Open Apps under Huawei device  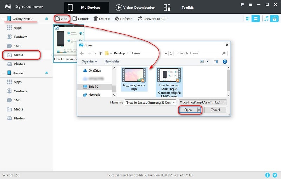coord(14,82)
